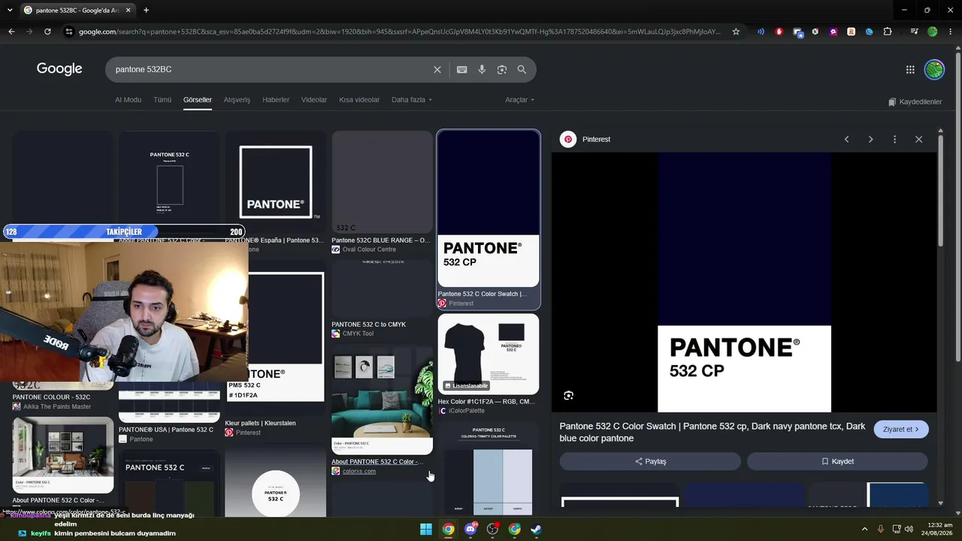Viewport: 962px width, 541px height.
Task: Open the white circle 532 C thumbnail
Action: pyautogui.click(x=276, y=482)
